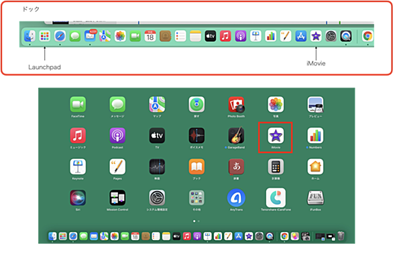The image size is (393, 262).
Task: Launch ブック (Books) from Launchpad
Action: [x=196, y=166]
